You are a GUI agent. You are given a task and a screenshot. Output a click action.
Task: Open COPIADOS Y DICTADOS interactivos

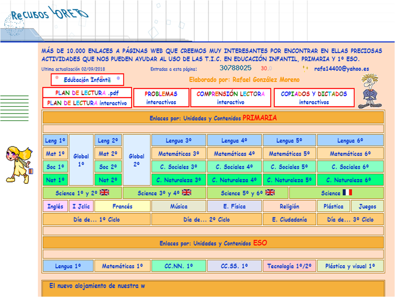[x=314, y=98]
